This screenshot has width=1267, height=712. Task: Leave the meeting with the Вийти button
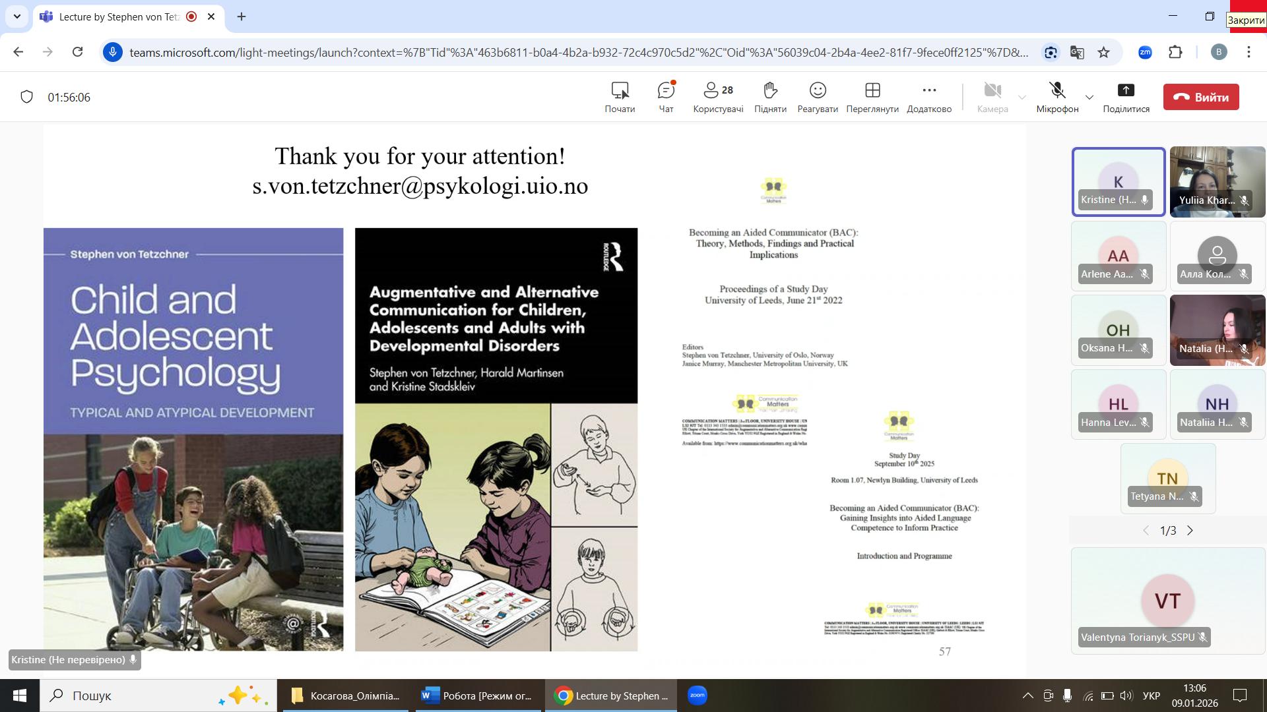pos(1201,97)
